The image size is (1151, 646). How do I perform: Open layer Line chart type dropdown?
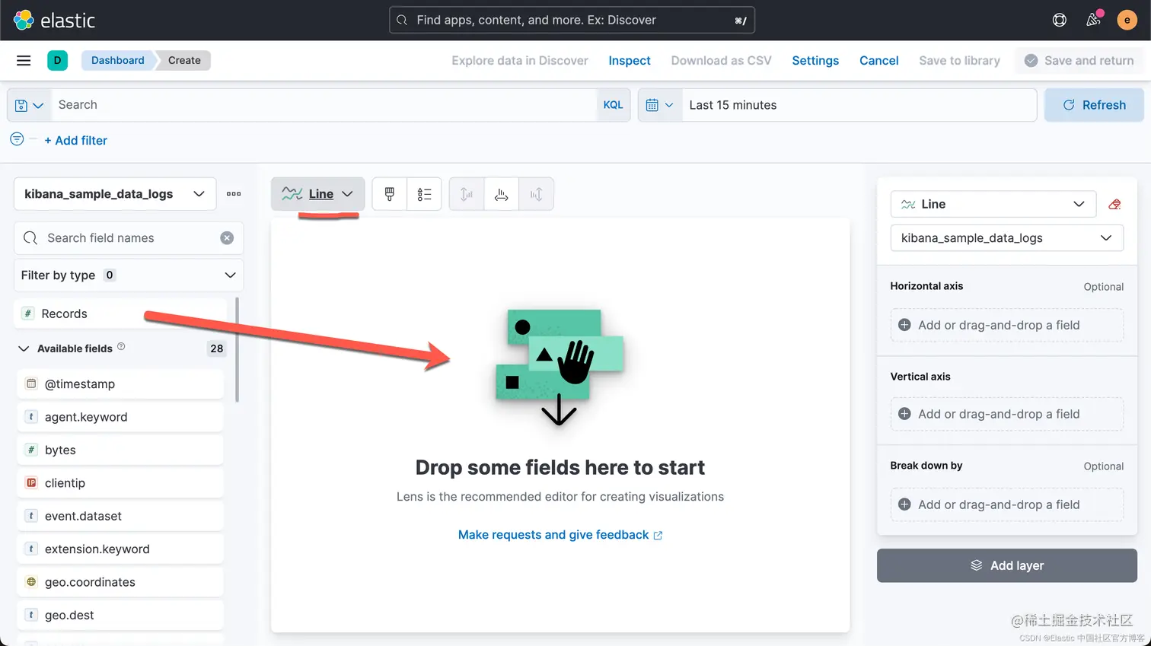(993, 204)
